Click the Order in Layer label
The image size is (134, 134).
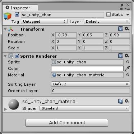23,91
